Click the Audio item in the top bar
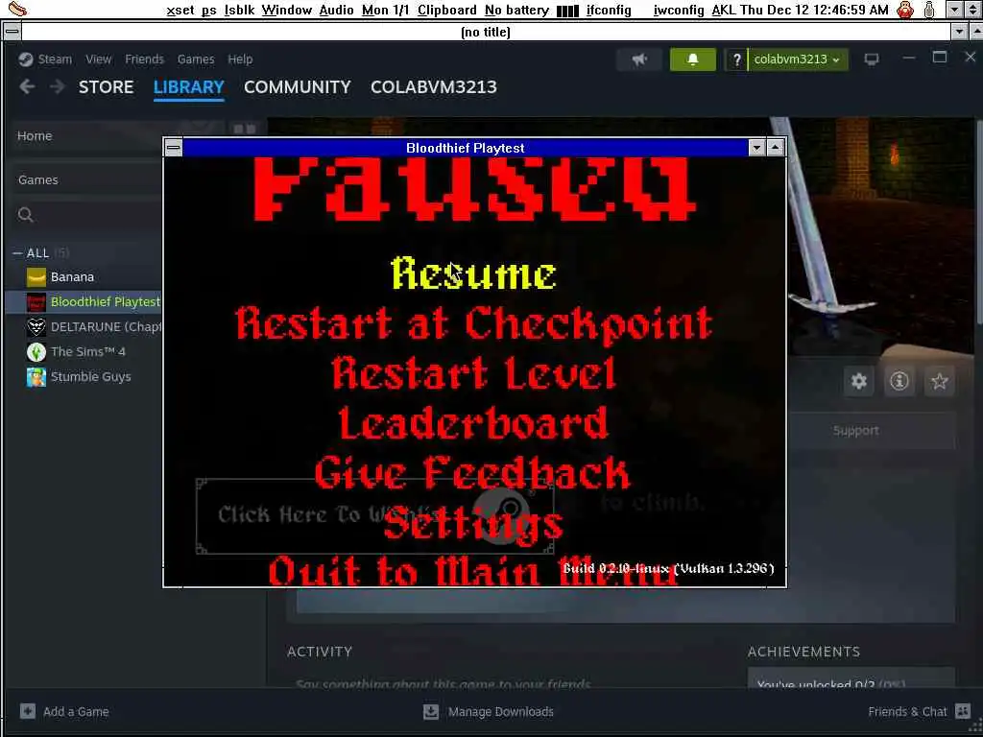 click(336, 10)
